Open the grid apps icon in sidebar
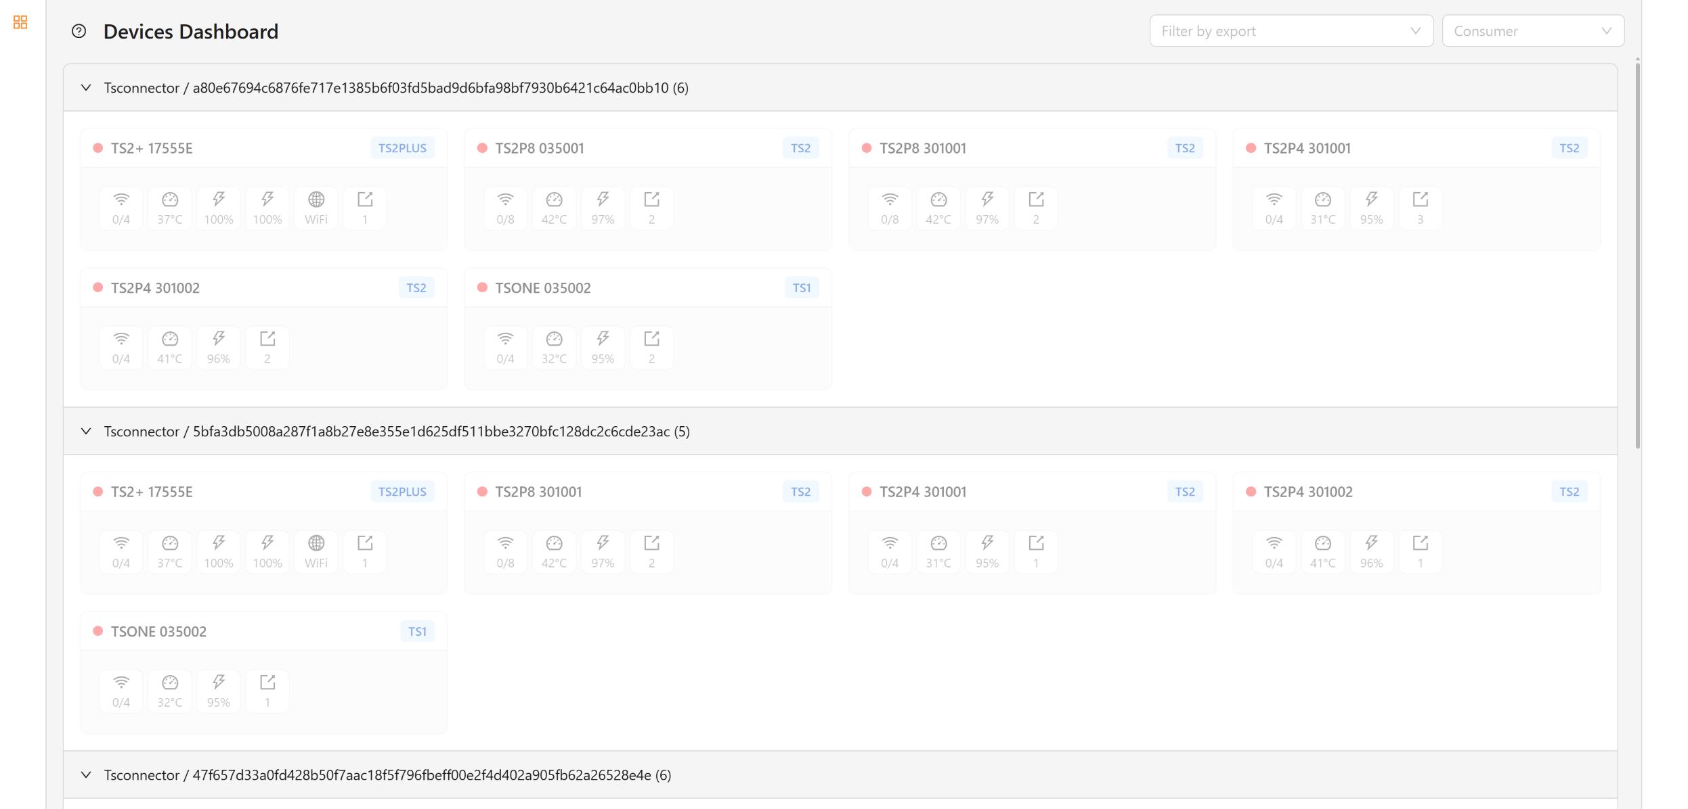This screenshot has width=1688, height=809. tap(20, 22)
